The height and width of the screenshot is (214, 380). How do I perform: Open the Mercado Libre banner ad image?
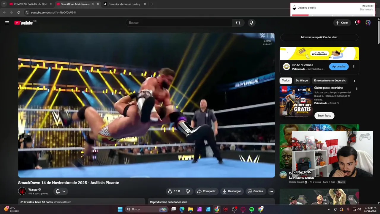tap(319, 53)
